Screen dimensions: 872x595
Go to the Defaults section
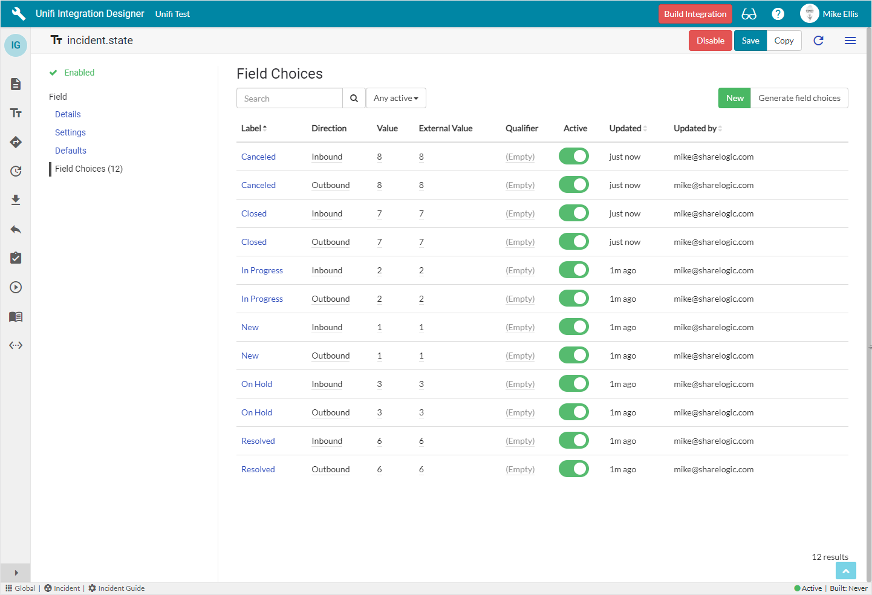point(71,151)
